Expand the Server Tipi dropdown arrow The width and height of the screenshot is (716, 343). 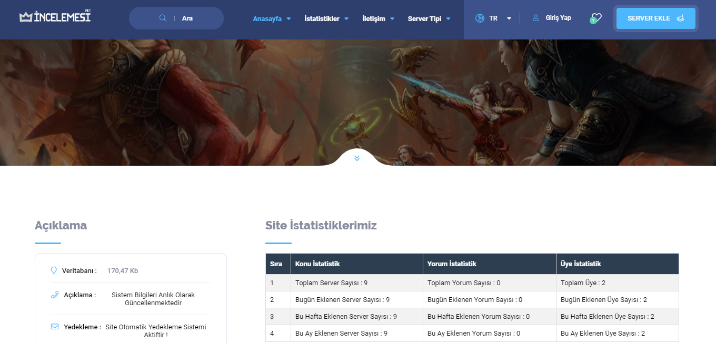click(x=448, y=18)
